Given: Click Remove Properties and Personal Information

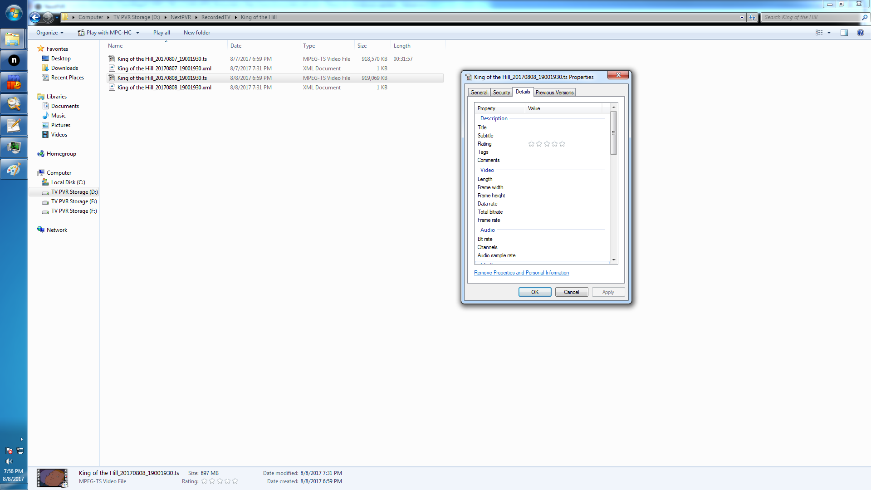Looking at the screenshot, I should point(521,273).
